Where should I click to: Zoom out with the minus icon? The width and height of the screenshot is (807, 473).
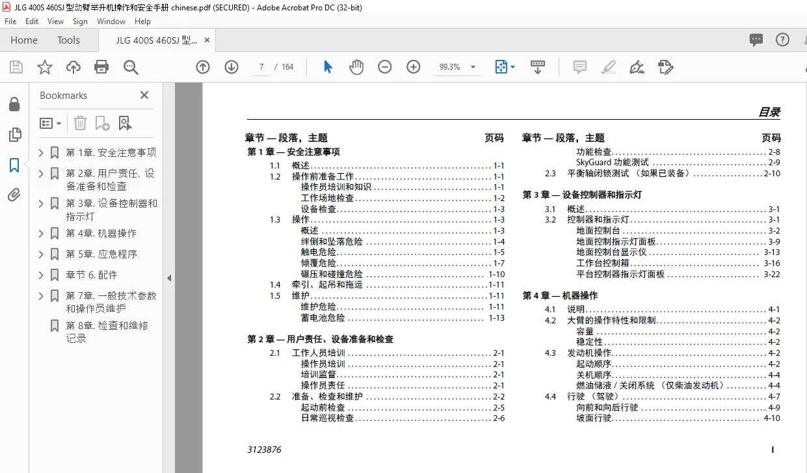pyautogui.click(x=385, y=67)
